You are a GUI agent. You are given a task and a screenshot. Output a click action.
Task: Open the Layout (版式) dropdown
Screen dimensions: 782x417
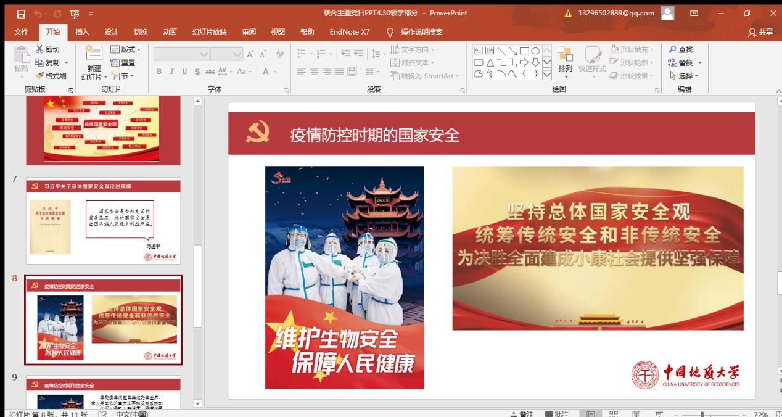125,49
